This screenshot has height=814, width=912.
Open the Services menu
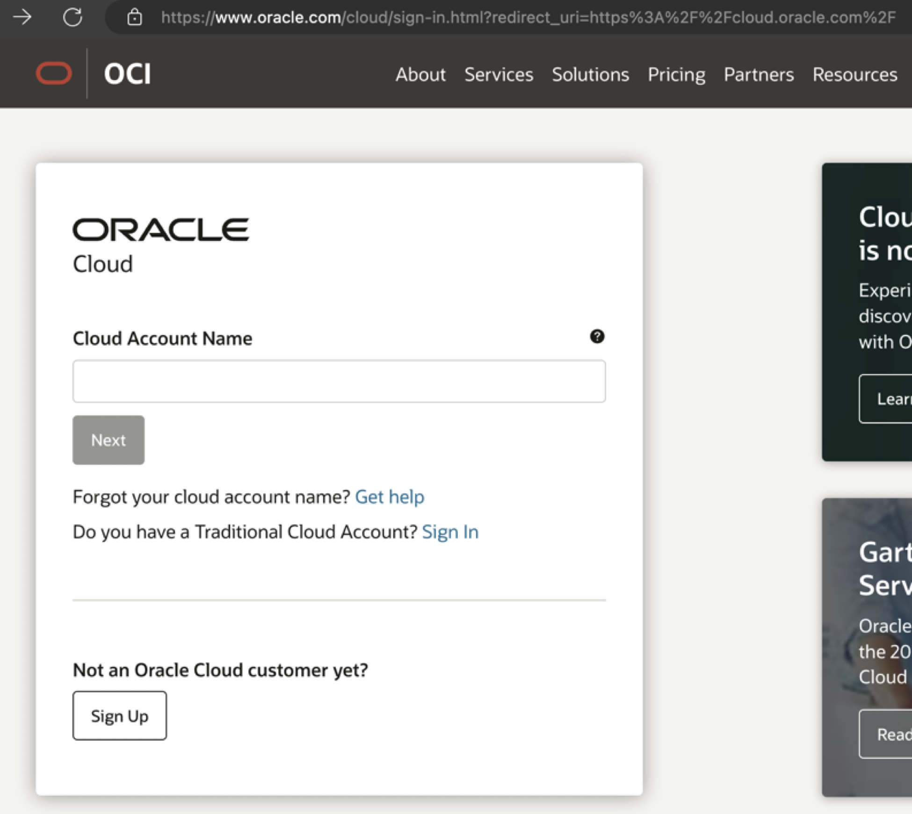tap(499, 74)
